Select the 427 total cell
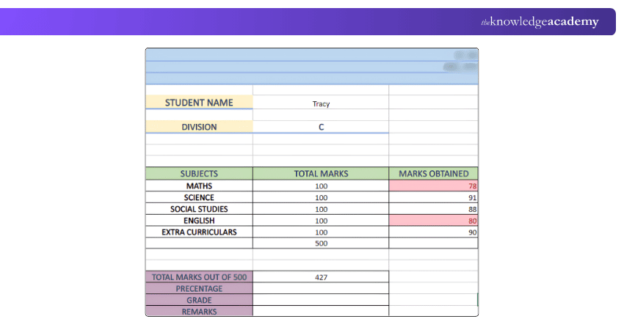Screen dimensions: 624x330 pyautogui.click(x=321, y=276)
